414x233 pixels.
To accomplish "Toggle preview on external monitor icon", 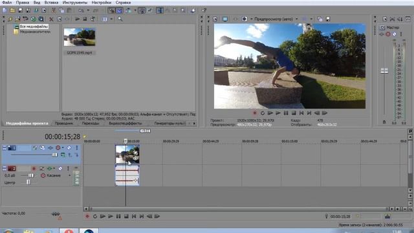I will (x=225, y=19).
